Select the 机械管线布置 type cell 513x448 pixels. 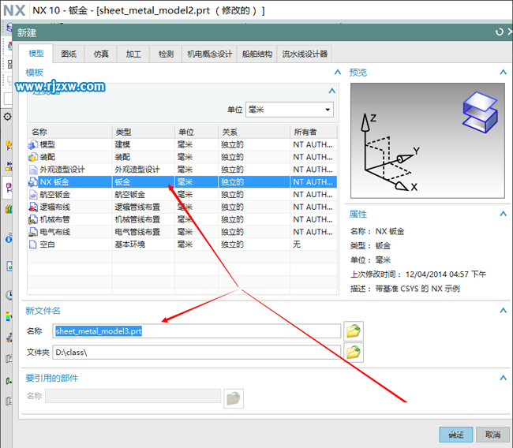point(144,219)
